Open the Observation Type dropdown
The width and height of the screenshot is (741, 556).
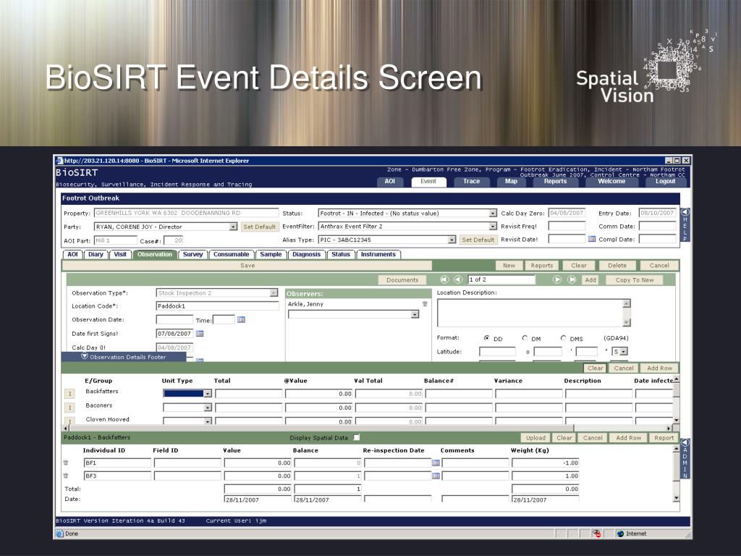pos(274,293)
